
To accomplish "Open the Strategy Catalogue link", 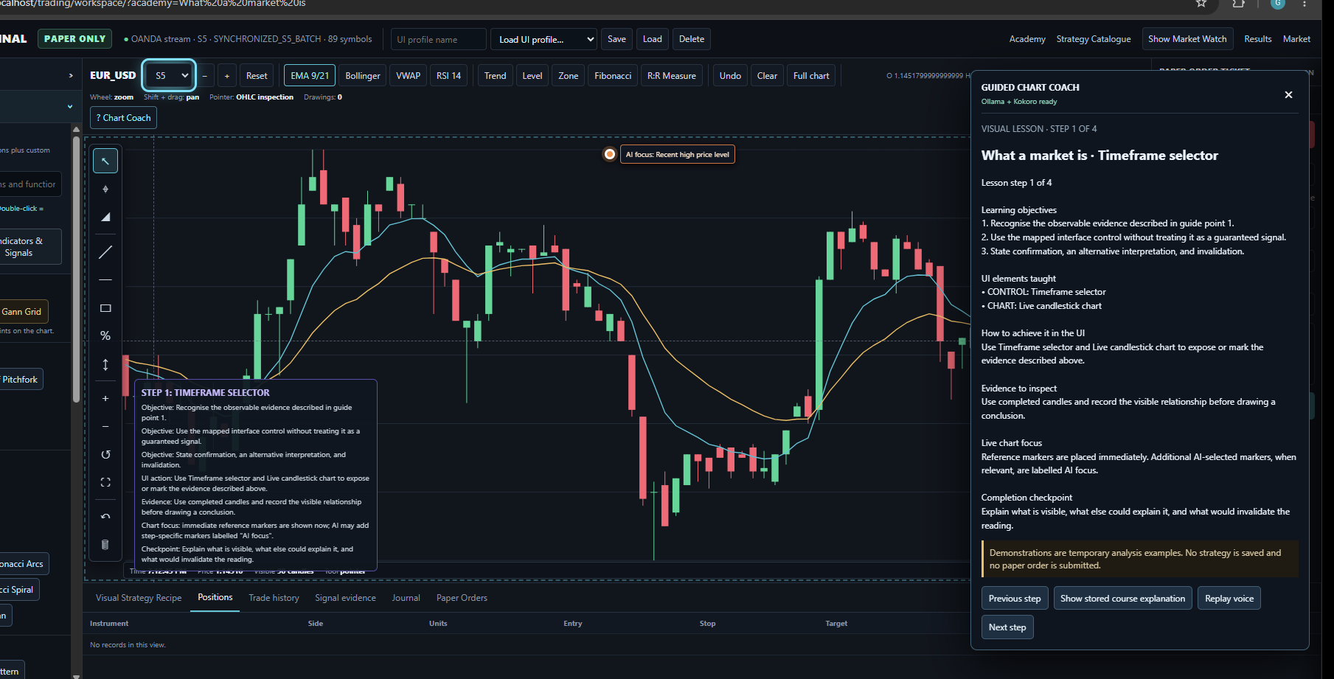I will coord(1094,39).
